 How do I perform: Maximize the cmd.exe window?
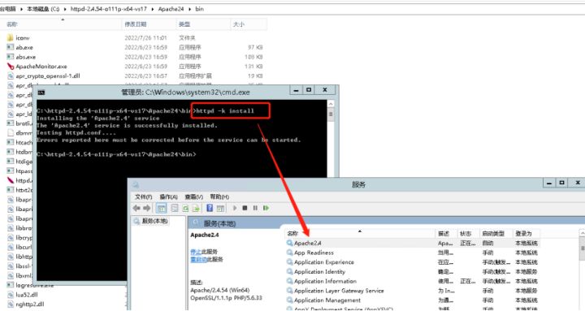(x=309, y=90)
